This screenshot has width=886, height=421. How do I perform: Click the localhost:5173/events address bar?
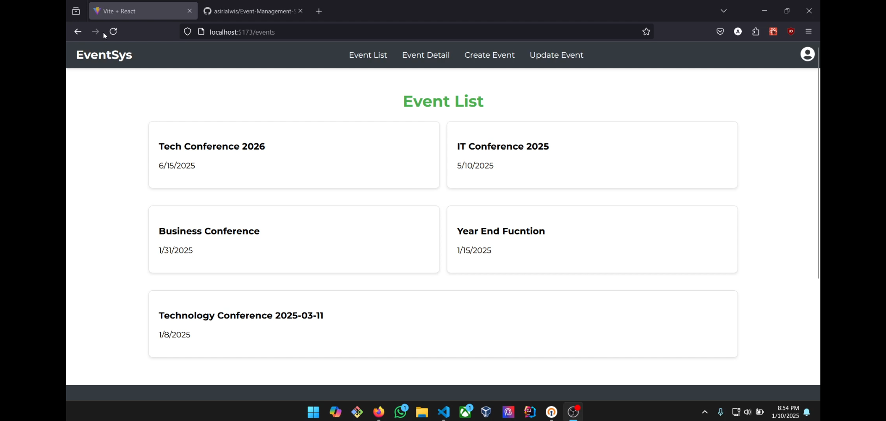(x=416, y=32)
